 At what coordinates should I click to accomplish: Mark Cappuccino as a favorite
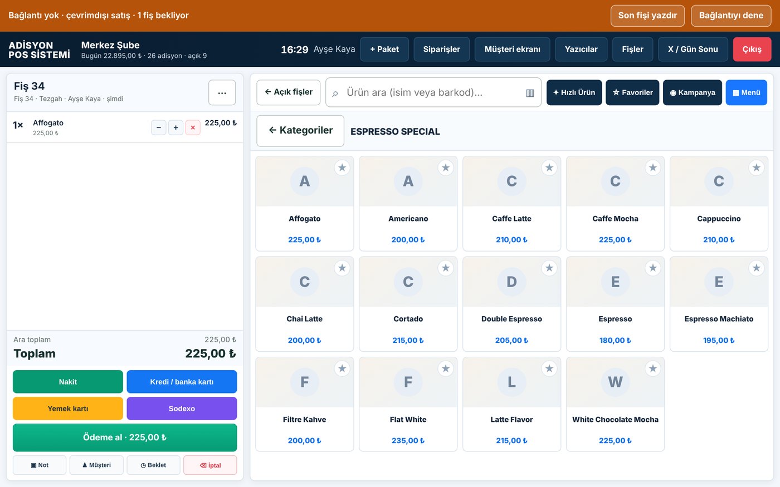point(757,168)
